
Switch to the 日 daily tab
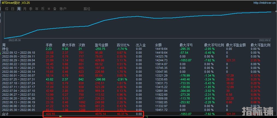[13, 9]
